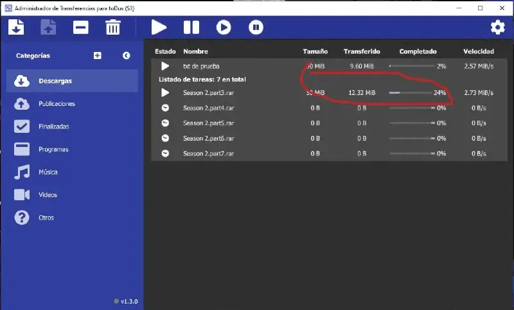The image size is (514, 310).
Task: Click waiting clock icon of Season 2.part5.rar
Action: 165,123
